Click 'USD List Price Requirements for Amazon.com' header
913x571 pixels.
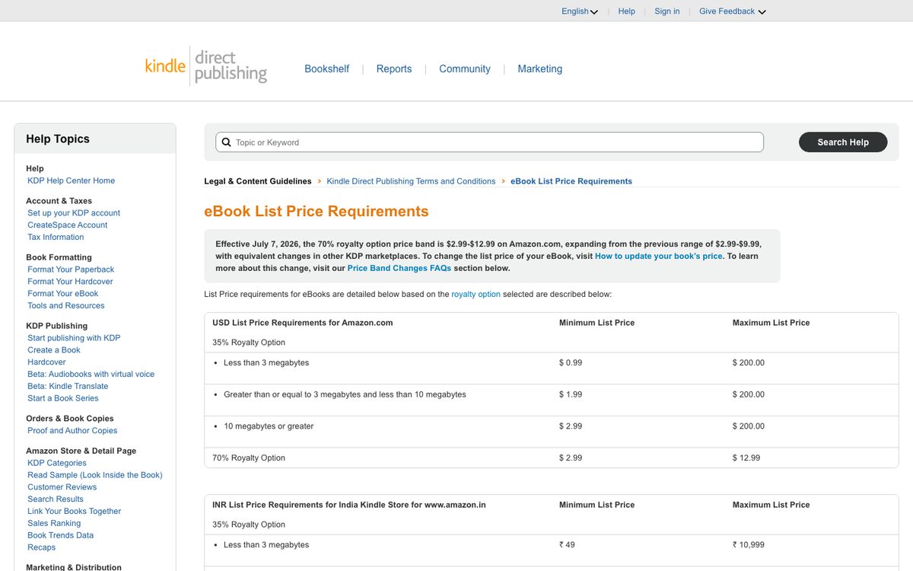coord(303,323)
